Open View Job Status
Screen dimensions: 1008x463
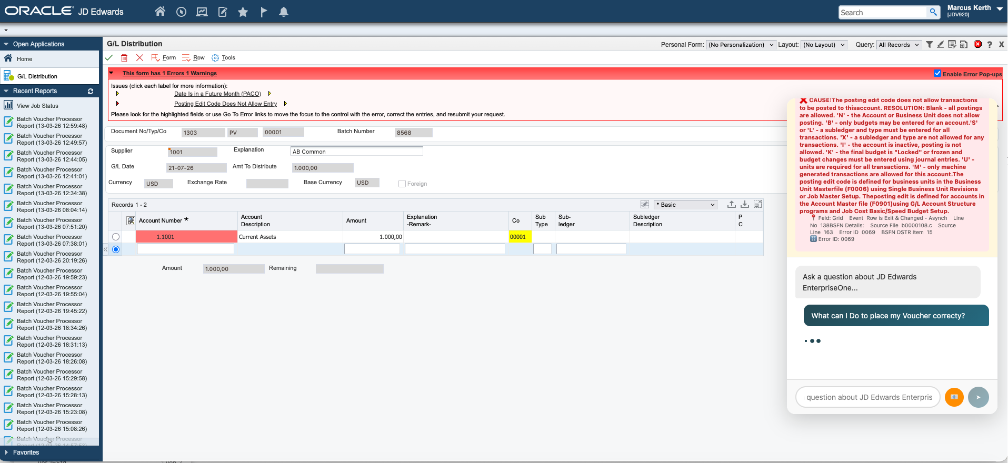37,106
